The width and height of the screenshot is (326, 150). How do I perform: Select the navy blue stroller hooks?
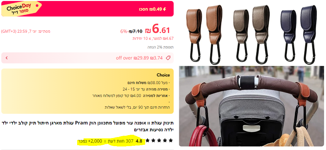pos(299,34)
